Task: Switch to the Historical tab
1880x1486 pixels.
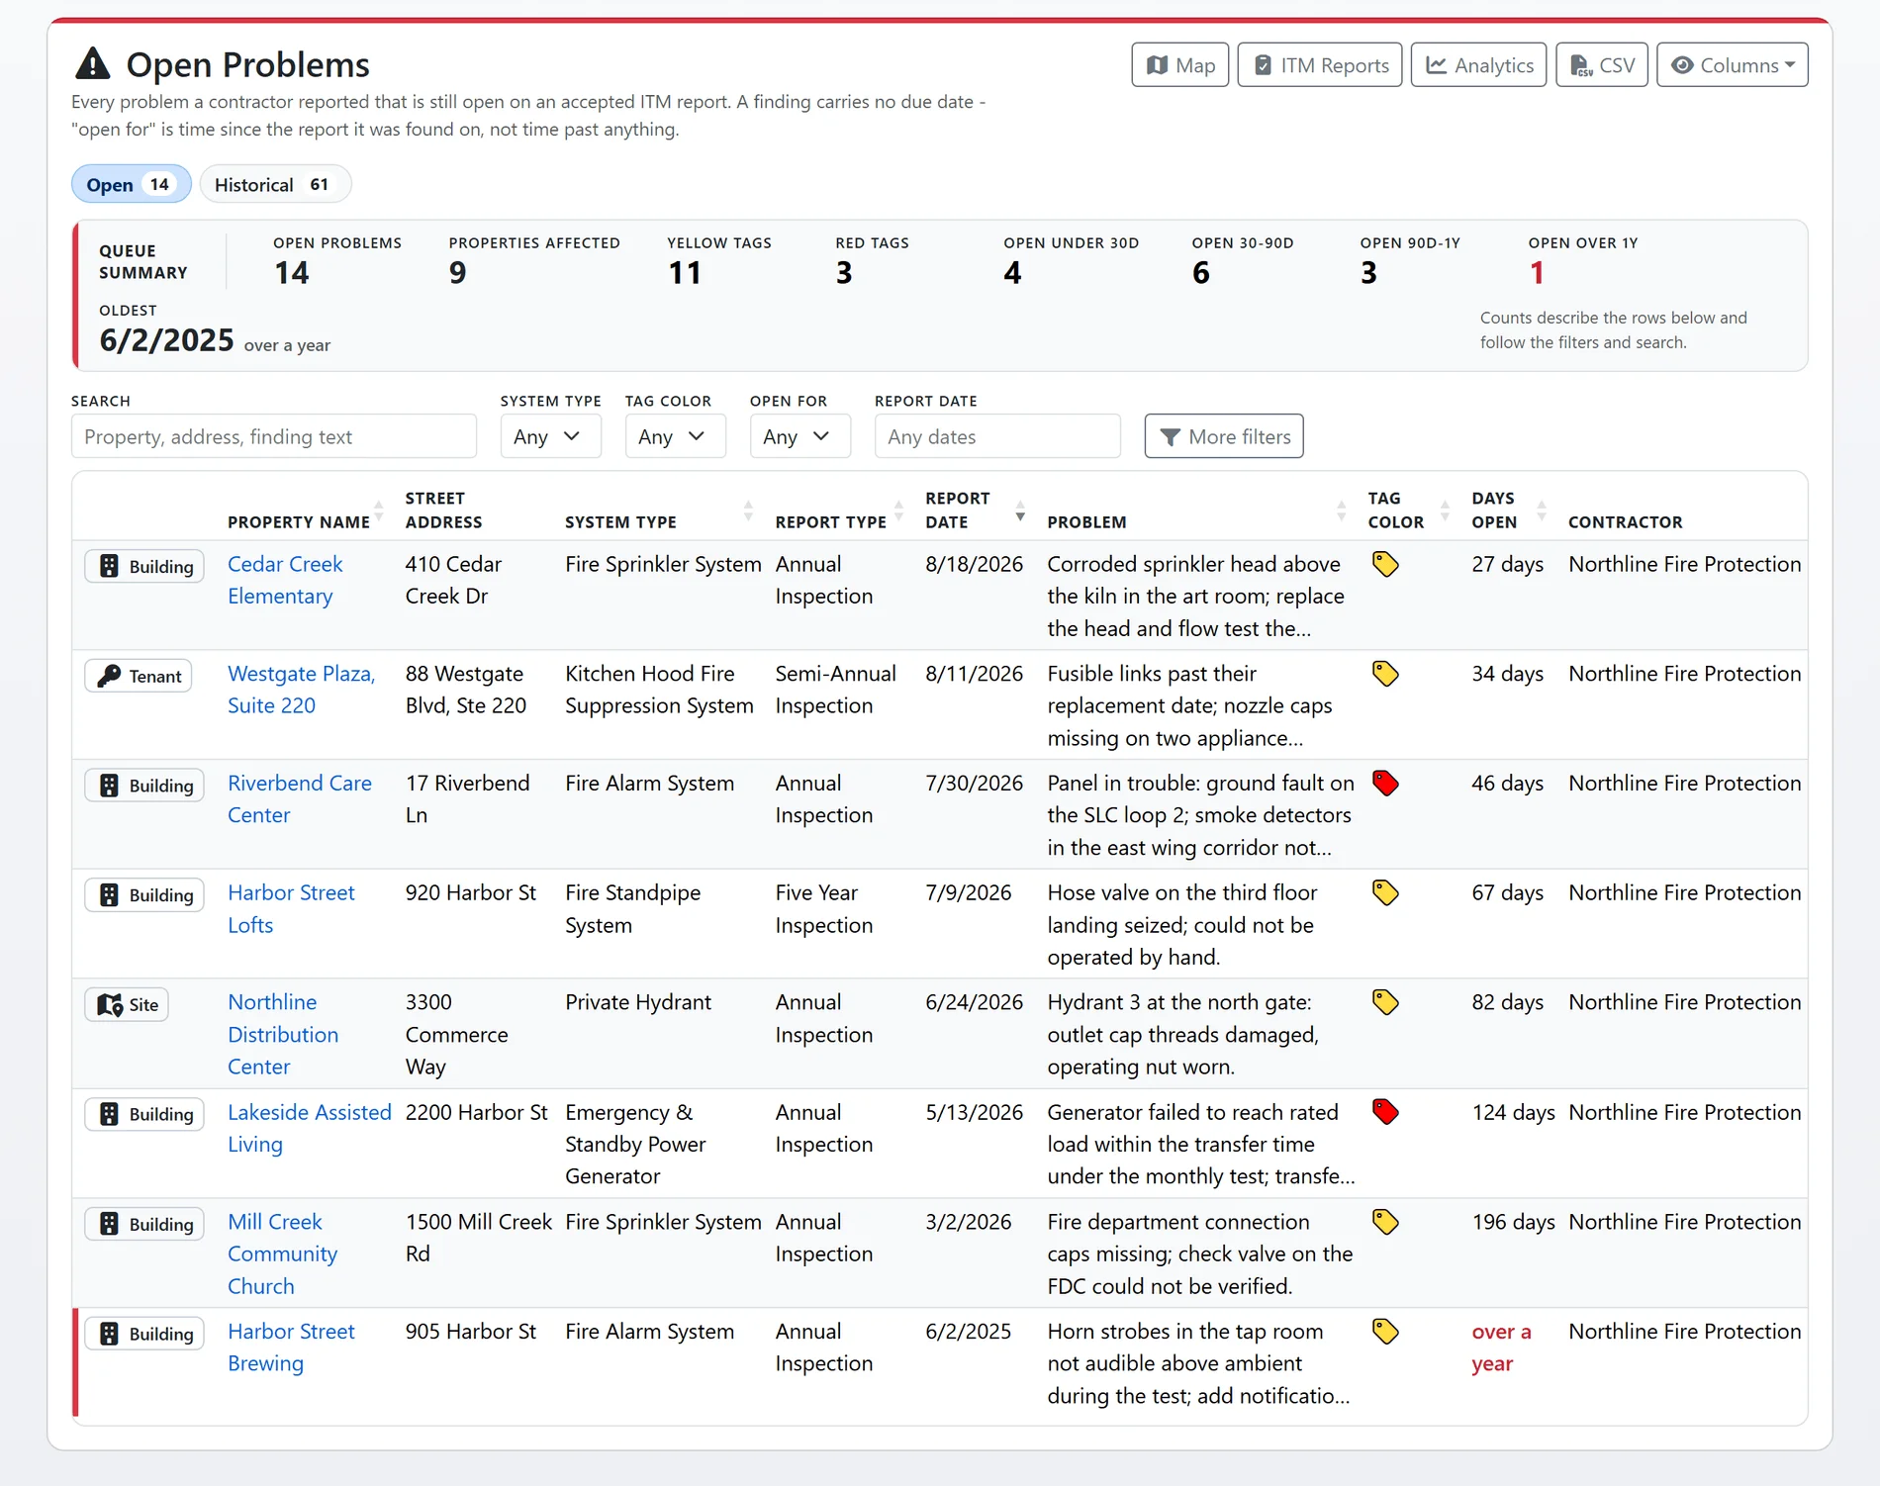Action: click(275, 185)
